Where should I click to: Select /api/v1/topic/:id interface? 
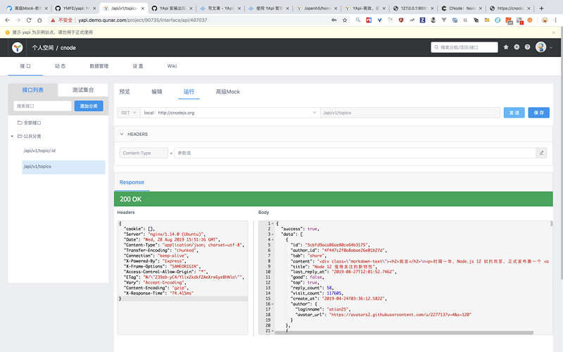pyautogui.click(x=39, y=151)
